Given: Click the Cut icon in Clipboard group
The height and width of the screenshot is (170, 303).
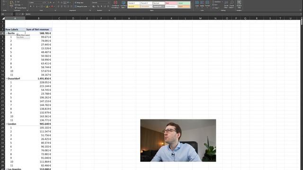Looking at the screenshot, I should click(16, 2).
